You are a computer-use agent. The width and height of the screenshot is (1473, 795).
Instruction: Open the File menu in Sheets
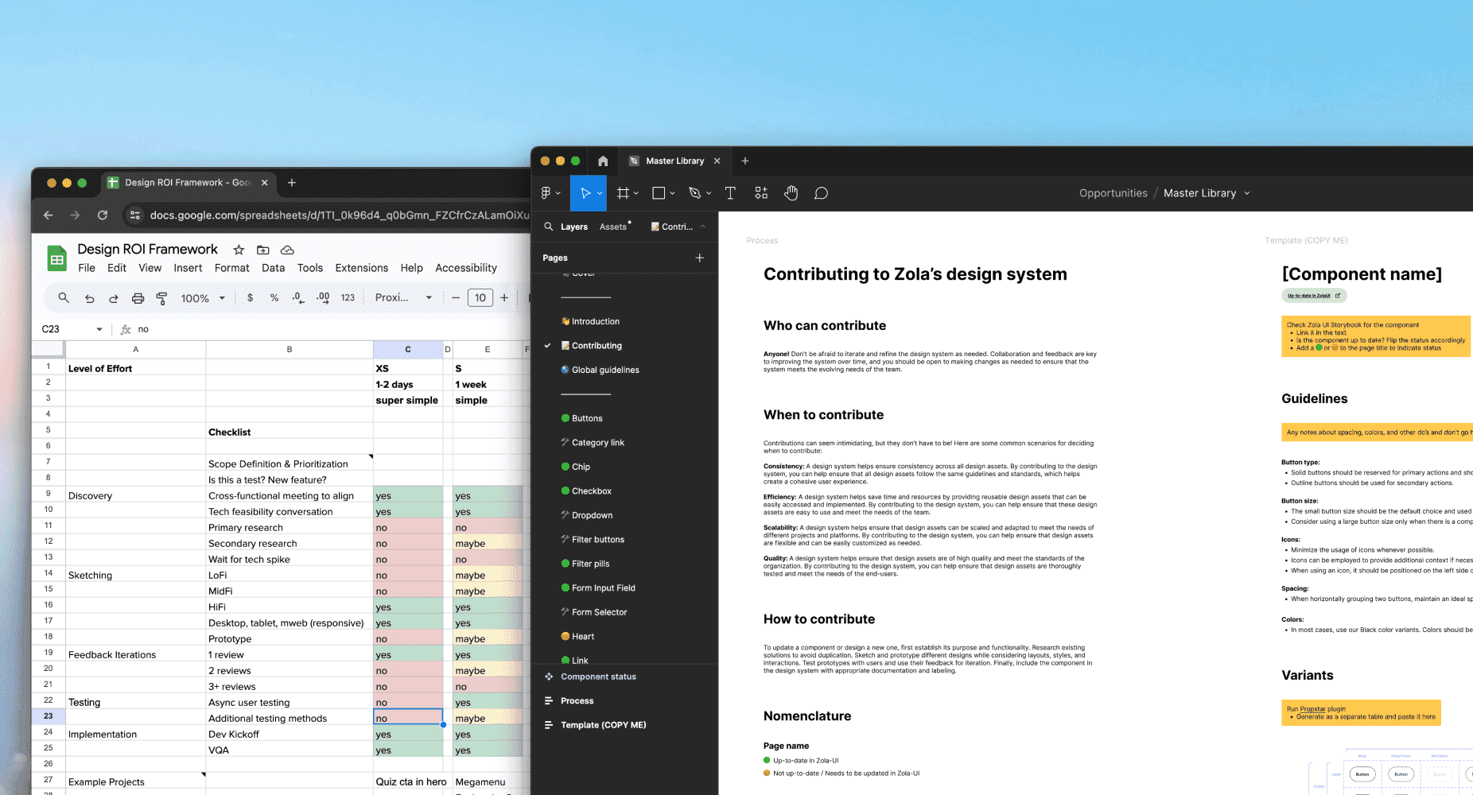(87, 268)
